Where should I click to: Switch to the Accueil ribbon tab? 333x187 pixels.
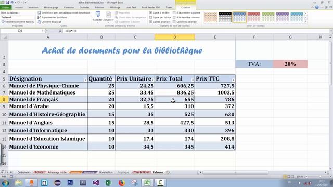point(19,7)
